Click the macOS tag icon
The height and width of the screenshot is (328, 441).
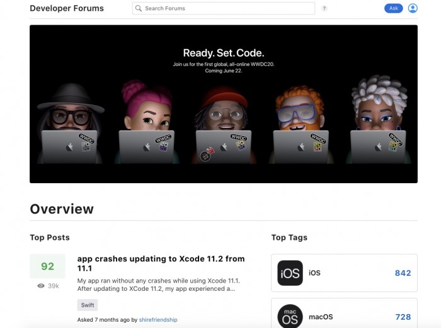tap(290, 316)
